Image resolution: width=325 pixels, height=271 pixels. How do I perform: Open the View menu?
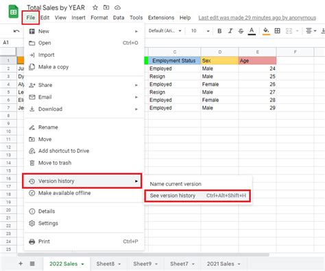(60, 18)
